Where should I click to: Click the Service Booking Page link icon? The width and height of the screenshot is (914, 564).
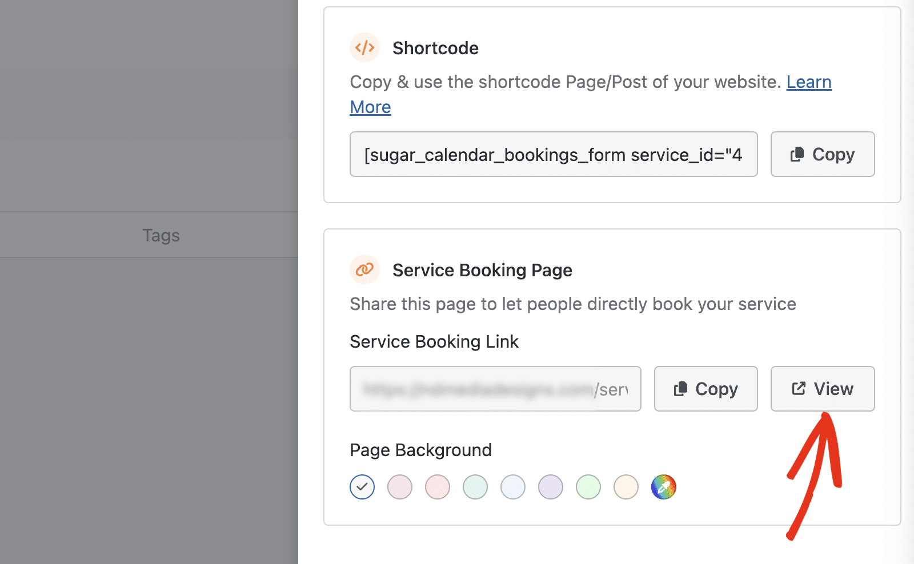[x=364, y=269]
